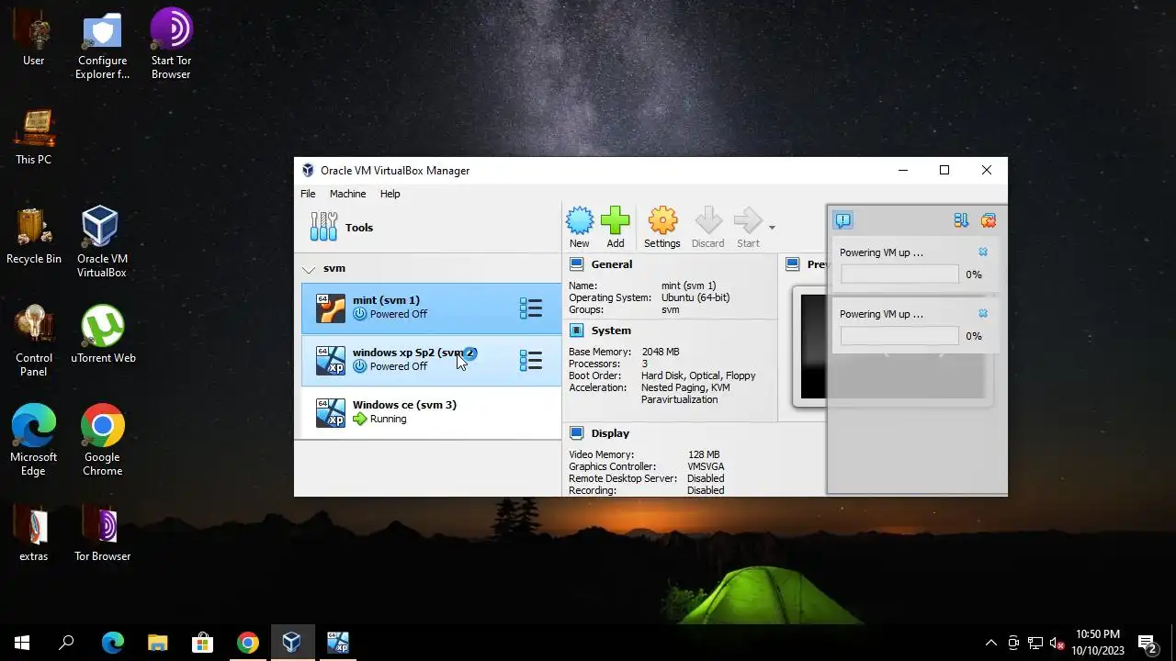1176x661 pixels.
Task: Click the Video Memory value 128 MB
Action: tap(704, 455)
